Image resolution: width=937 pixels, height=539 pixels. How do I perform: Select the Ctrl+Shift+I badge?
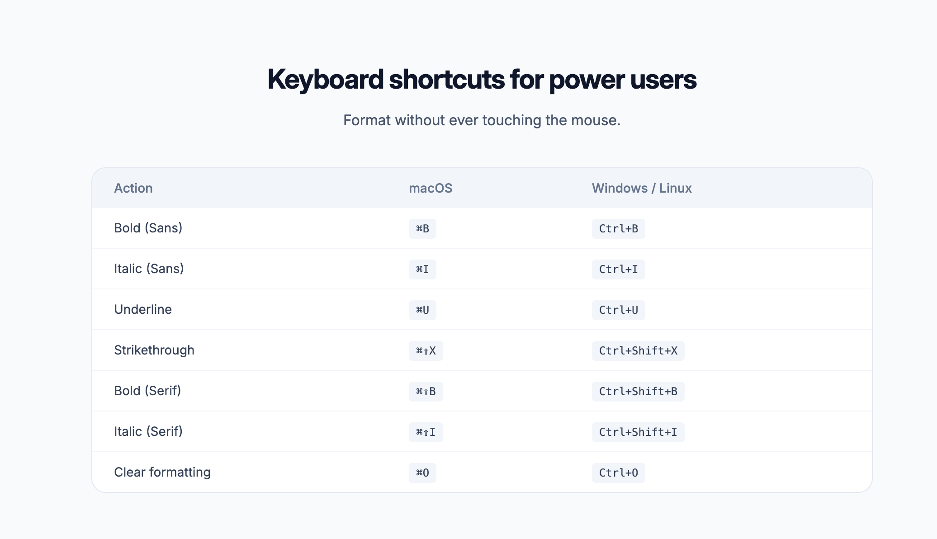click(x=638, y=432)
